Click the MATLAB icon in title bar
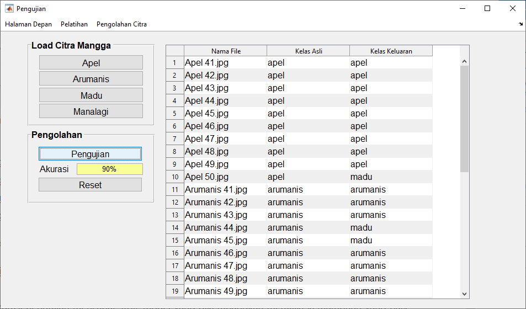526x309 pixels. pyautogui.click(x=9, y=9)
